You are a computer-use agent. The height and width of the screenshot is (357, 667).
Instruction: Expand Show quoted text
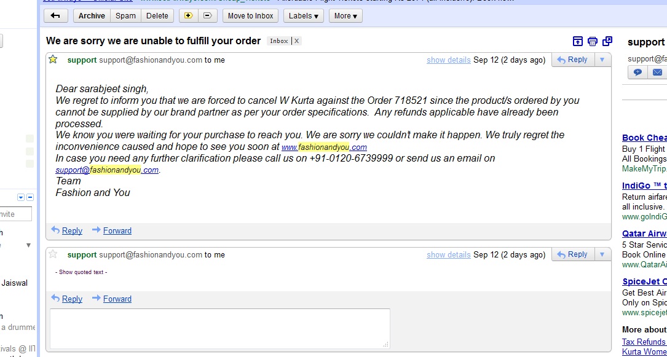click(81, 272)
